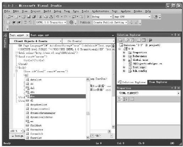Click Solution Explorer Refresh icon

pyautogui.click(x=132, y=40)
